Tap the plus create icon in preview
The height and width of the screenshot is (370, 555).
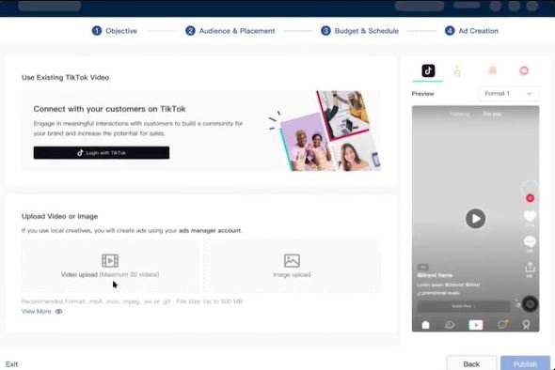tap(476, 325)
